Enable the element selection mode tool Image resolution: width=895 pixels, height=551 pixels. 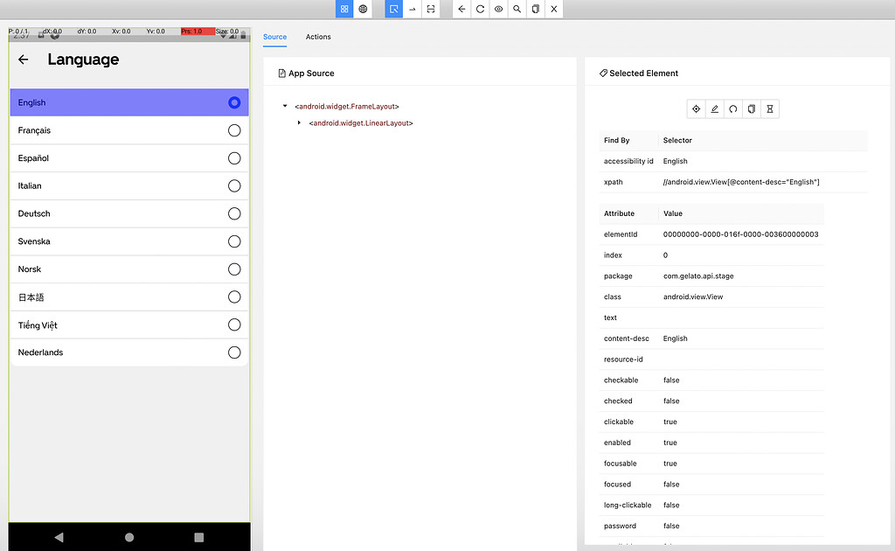(x=392, y=9)
